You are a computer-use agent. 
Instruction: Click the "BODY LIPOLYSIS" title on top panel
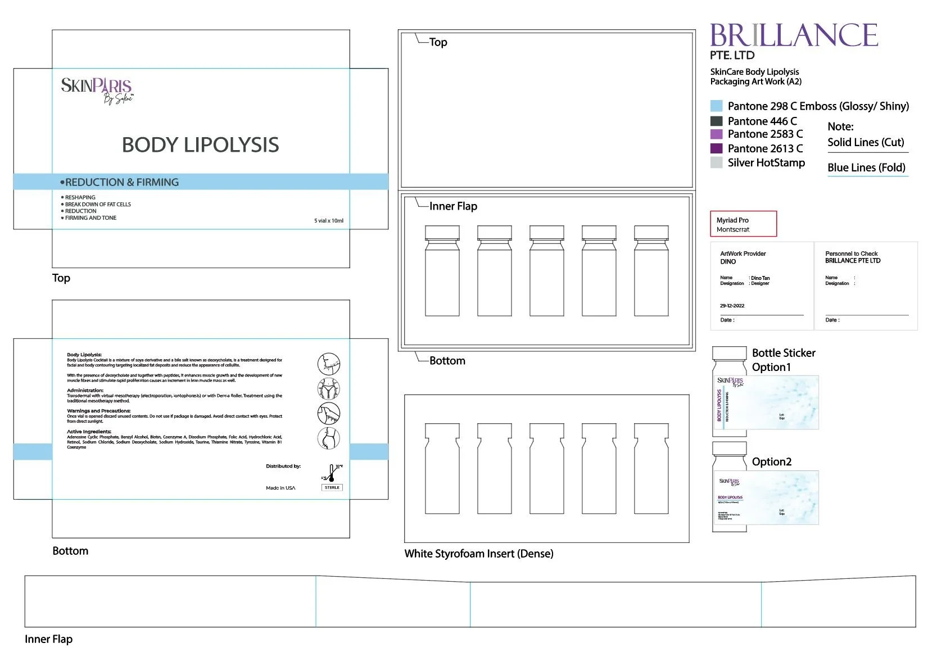[x=200, y=145]
